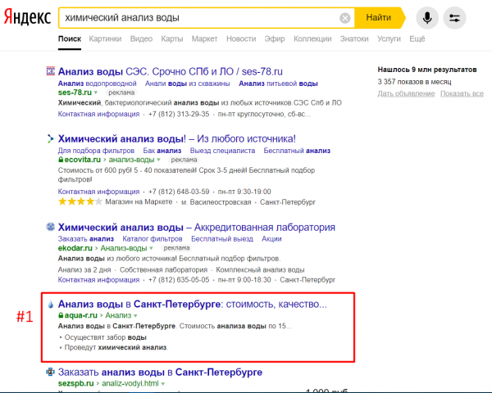Open the Коллекции tab
Image resolution: width=492 pixels, height=393 pixels.
[x=312, y=38]
